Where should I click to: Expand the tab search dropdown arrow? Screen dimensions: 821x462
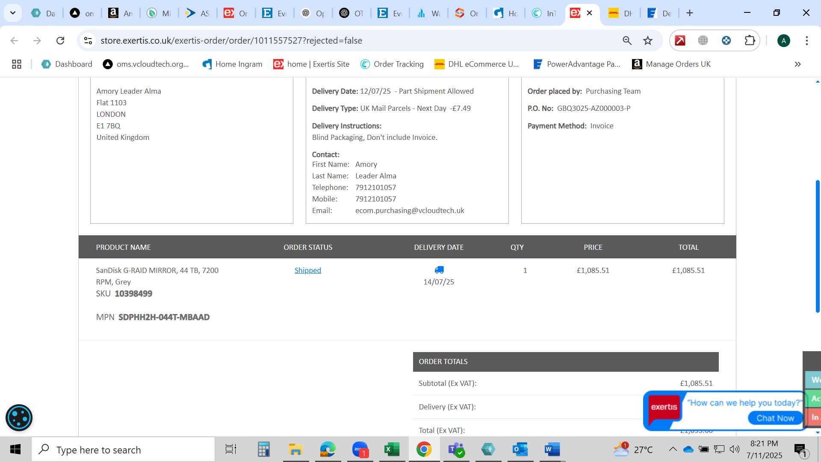pos(13,13)
